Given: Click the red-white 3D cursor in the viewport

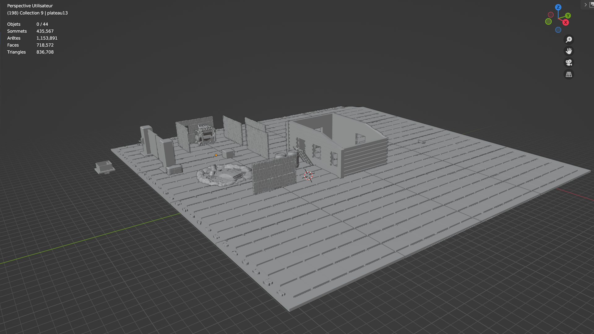Looking at the screenshot, I should point(308,176).
